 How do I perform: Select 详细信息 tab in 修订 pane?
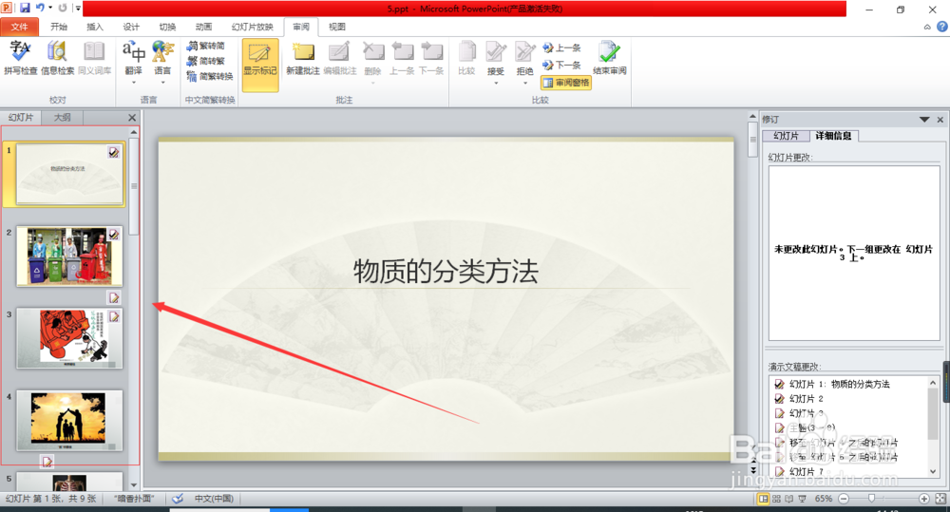pyautogui.click(x=834, y=136)
